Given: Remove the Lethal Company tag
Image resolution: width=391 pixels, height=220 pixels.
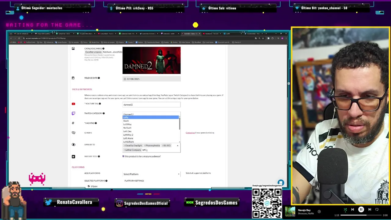Looking at the screenshot, I should (x=125, y=150).
